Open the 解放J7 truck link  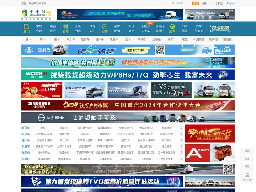44,128
